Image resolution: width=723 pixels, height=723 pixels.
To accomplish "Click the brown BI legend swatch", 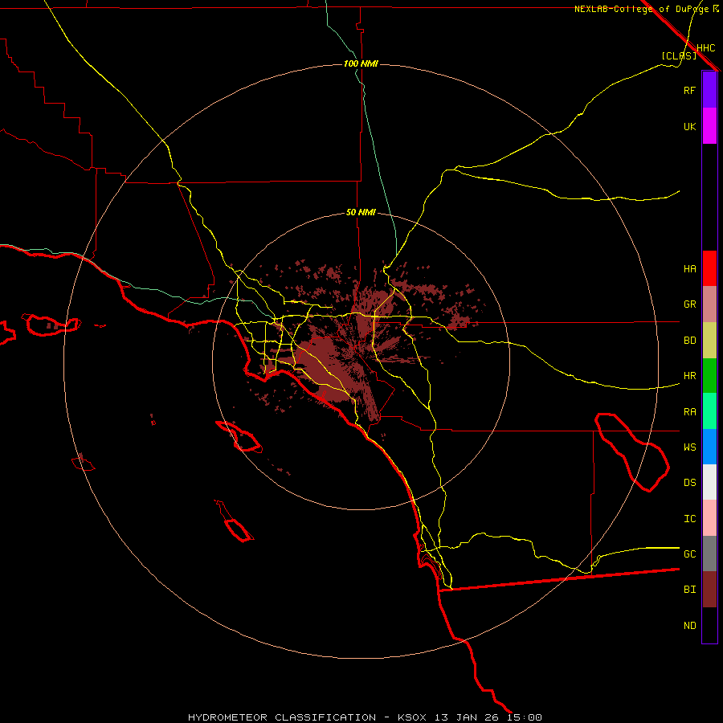I will 709,590.
